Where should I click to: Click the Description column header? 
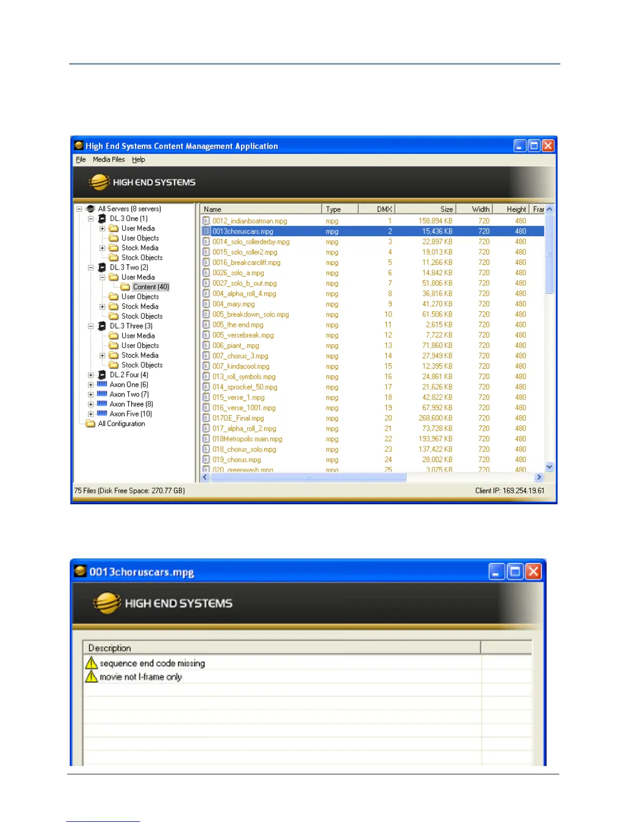tap(281, 648)
